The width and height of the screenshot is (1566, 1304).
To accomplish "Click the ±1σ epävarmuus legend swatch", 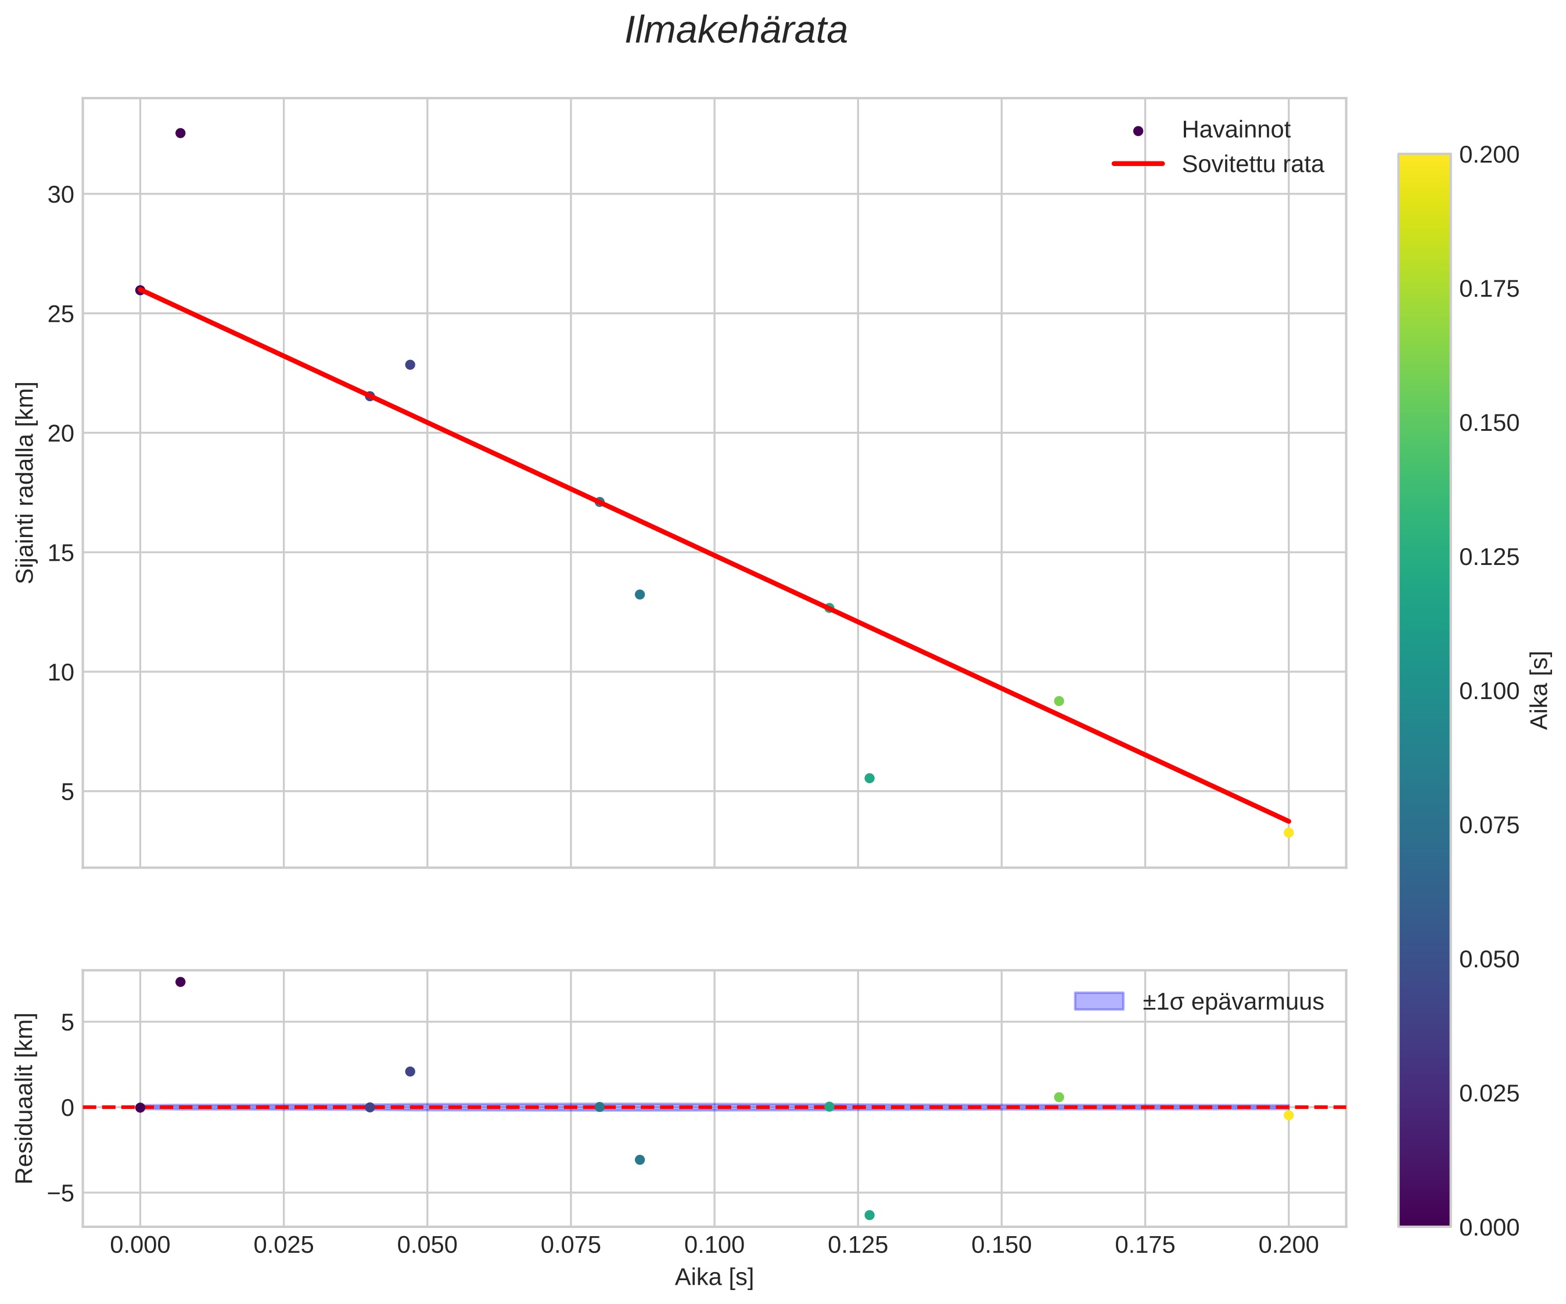I will (x=1098, y=1002).
